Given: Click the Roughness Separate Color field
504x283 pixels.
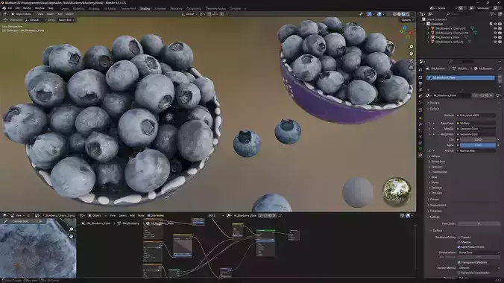Looking at the screenshot, I should [476, 134].
